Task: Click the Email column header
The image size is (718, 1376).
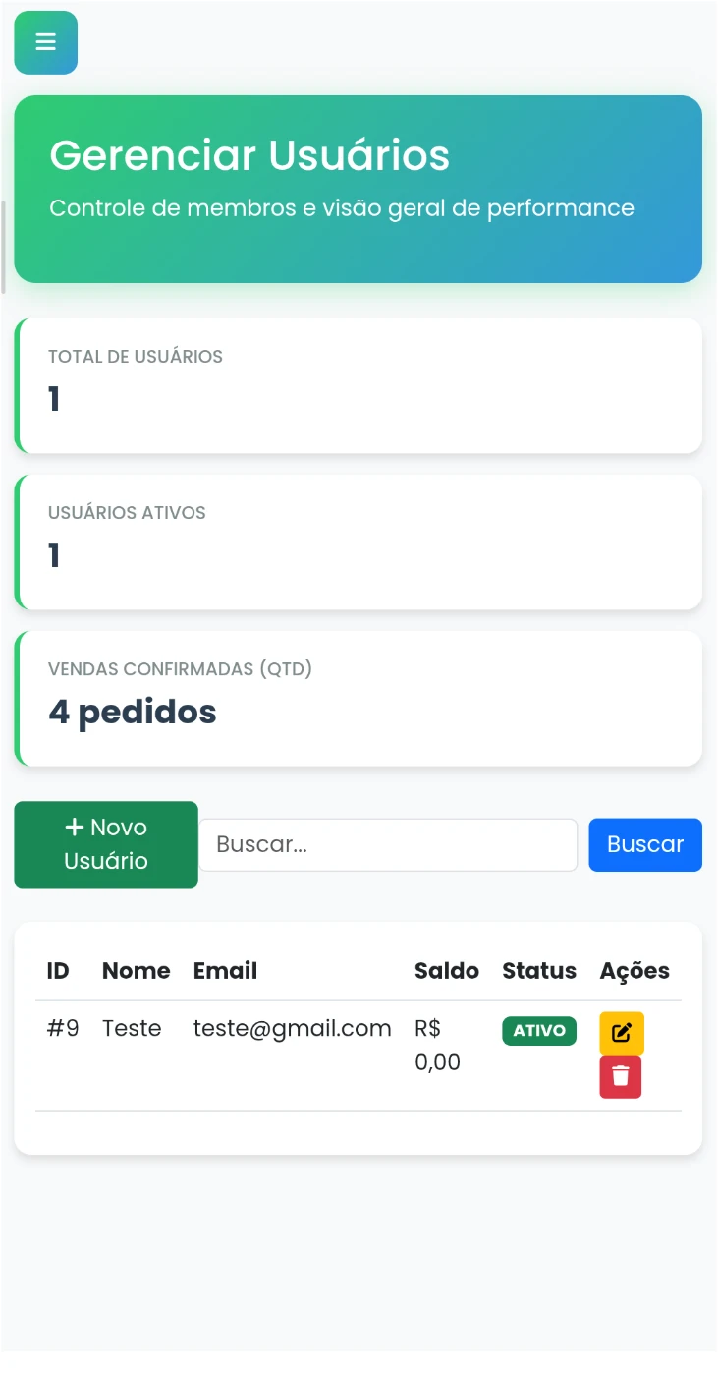Action: (225, 971)
